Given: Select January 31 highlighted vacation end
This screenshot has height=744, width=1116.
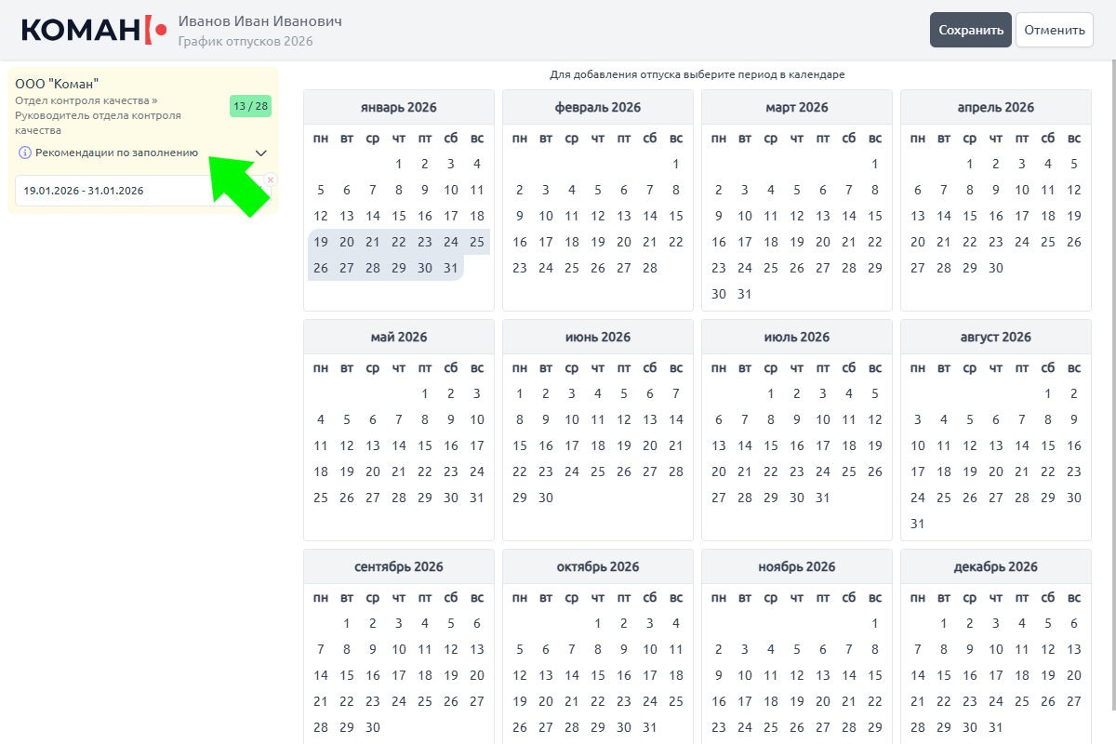Looking at the screenshot, I should (x=451, y=268).
